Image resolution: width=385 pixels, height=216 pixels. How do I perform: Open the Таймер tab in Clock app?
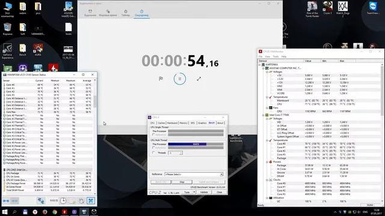pyautogui.click(x=126, y=13)
